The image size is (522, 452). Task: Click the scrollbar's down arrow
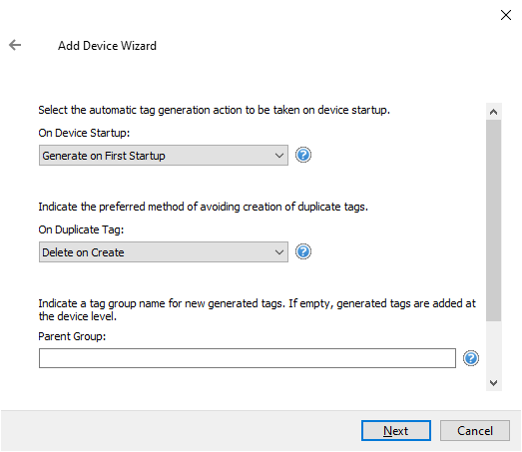pyautogui.click(x=493, y=383)
